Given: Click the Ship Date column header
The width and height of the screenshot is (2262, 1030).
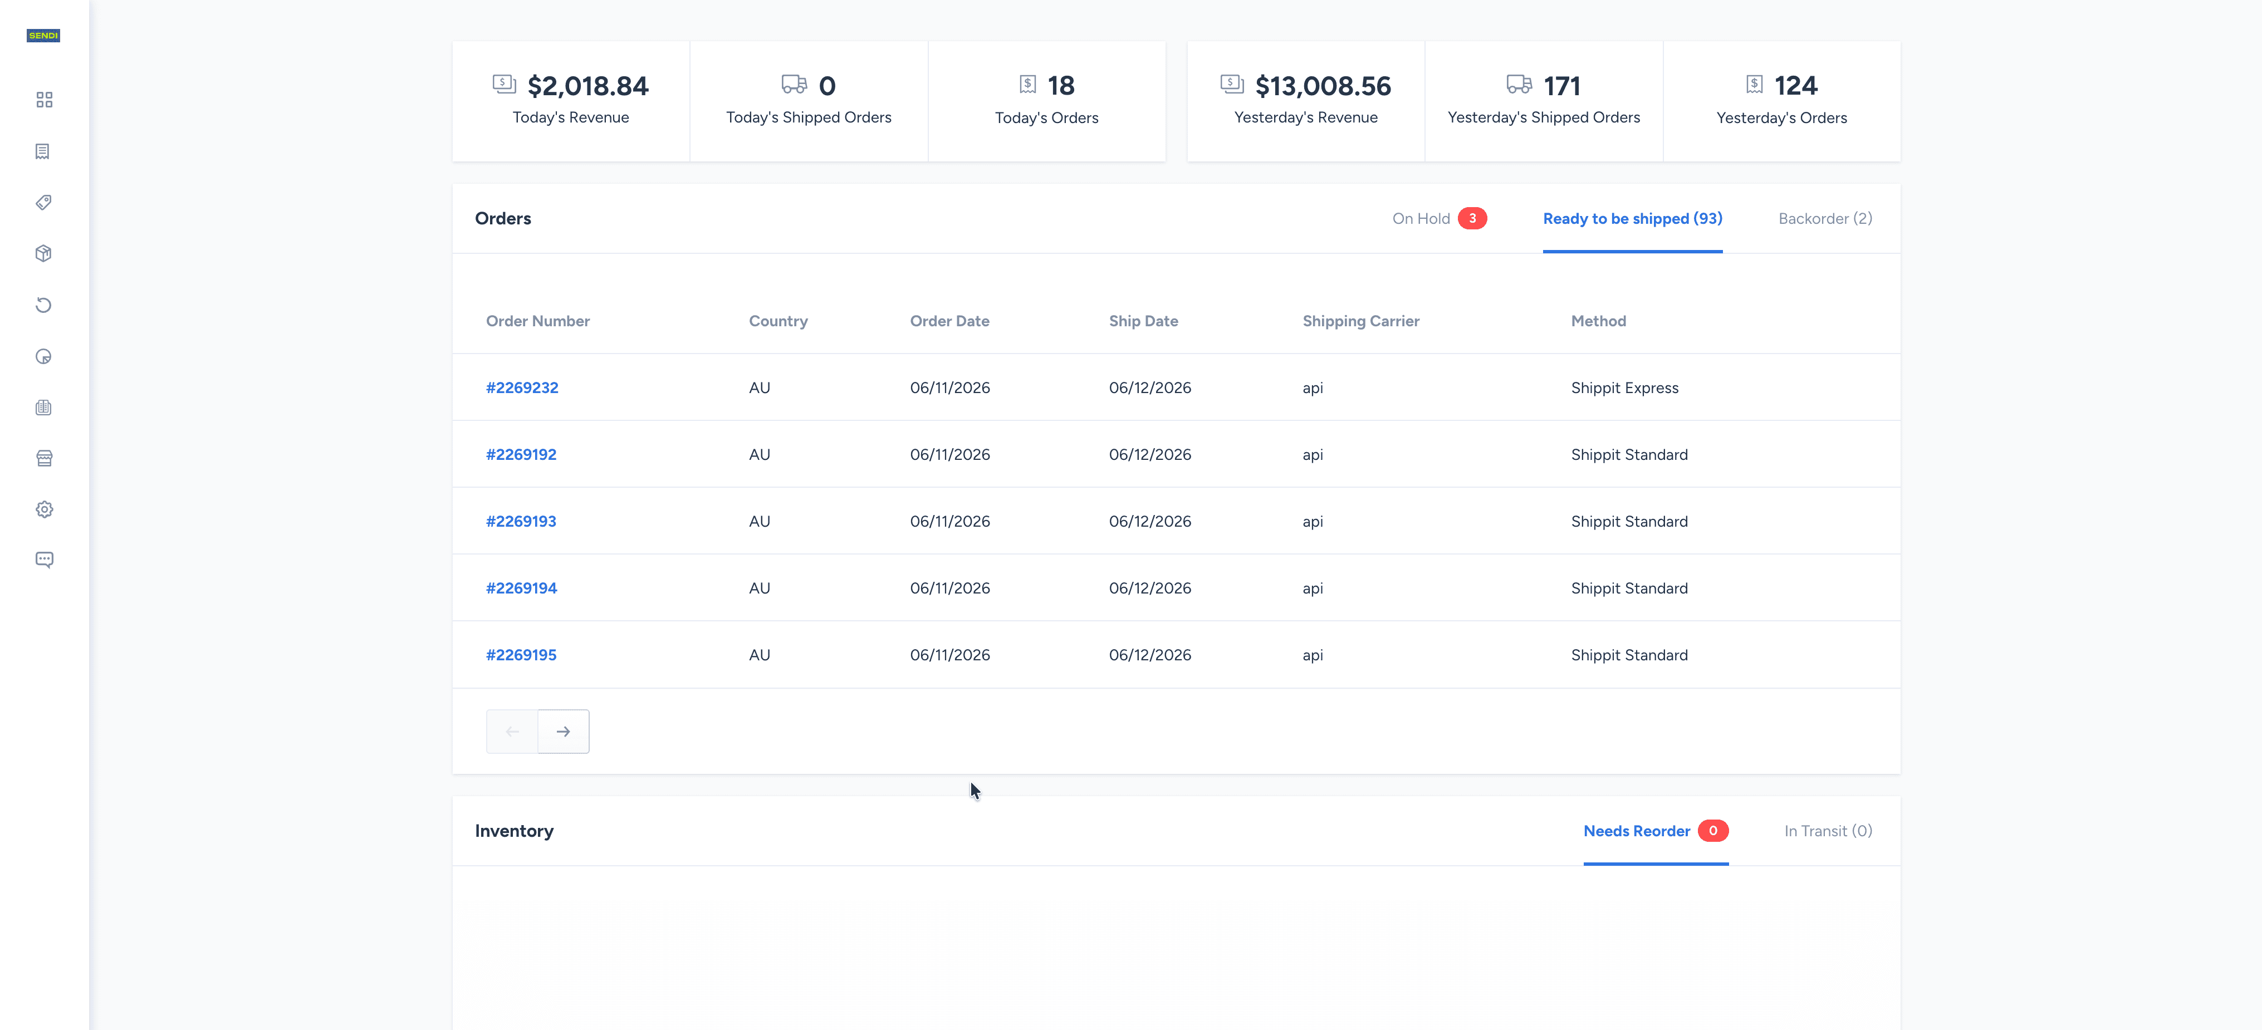Looking at the screenshot, I should point(1143,321).
